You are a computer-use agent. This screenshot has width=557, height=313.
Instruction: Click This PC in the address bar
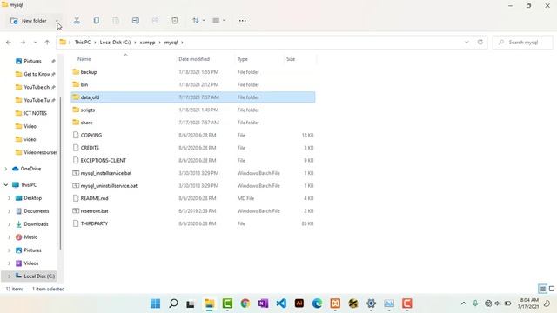click(83, 43)
